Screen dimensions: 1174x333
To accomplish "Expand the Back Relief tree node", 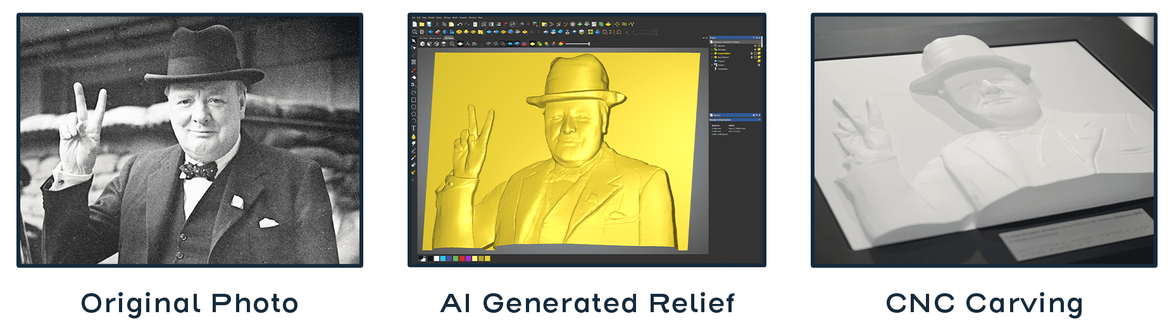I will [x=712, y=58].
